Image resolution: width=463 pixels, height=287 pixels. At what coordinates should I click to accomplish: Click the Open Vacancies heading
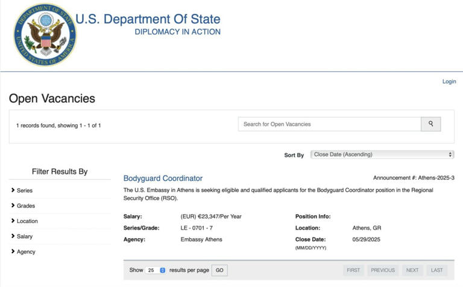(52, 98)
